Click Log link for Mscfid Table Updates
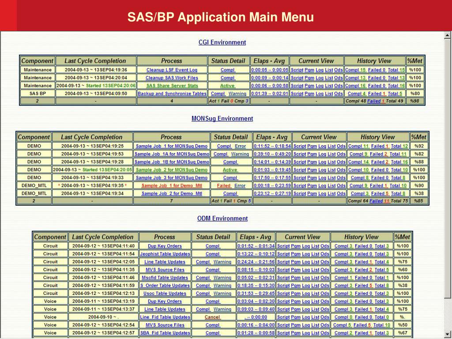The height and width of the screenshot is (339, 452). (x=306, y=278)
